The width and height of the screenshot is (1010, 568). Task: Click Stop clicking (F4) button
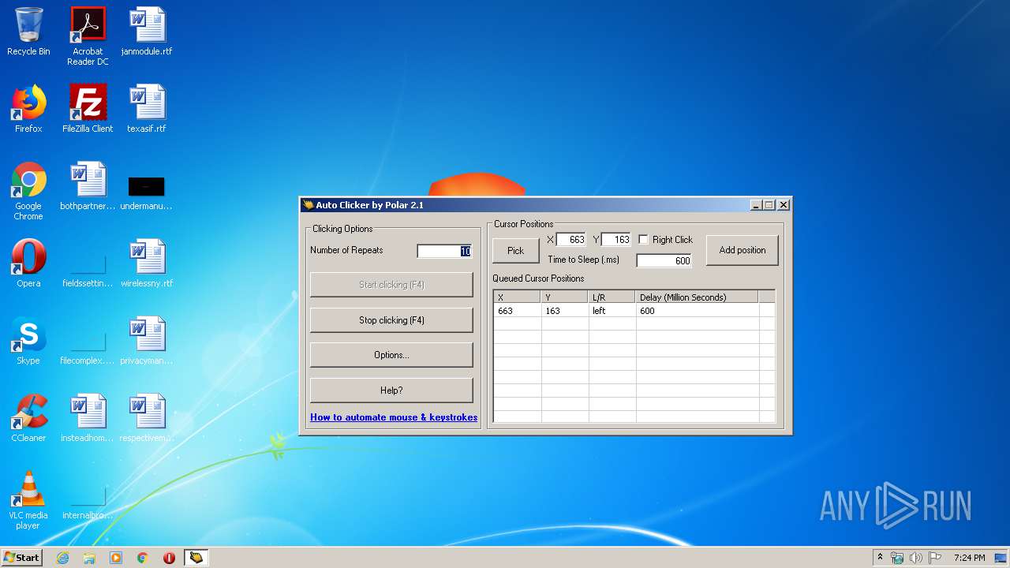coord(391,320)
